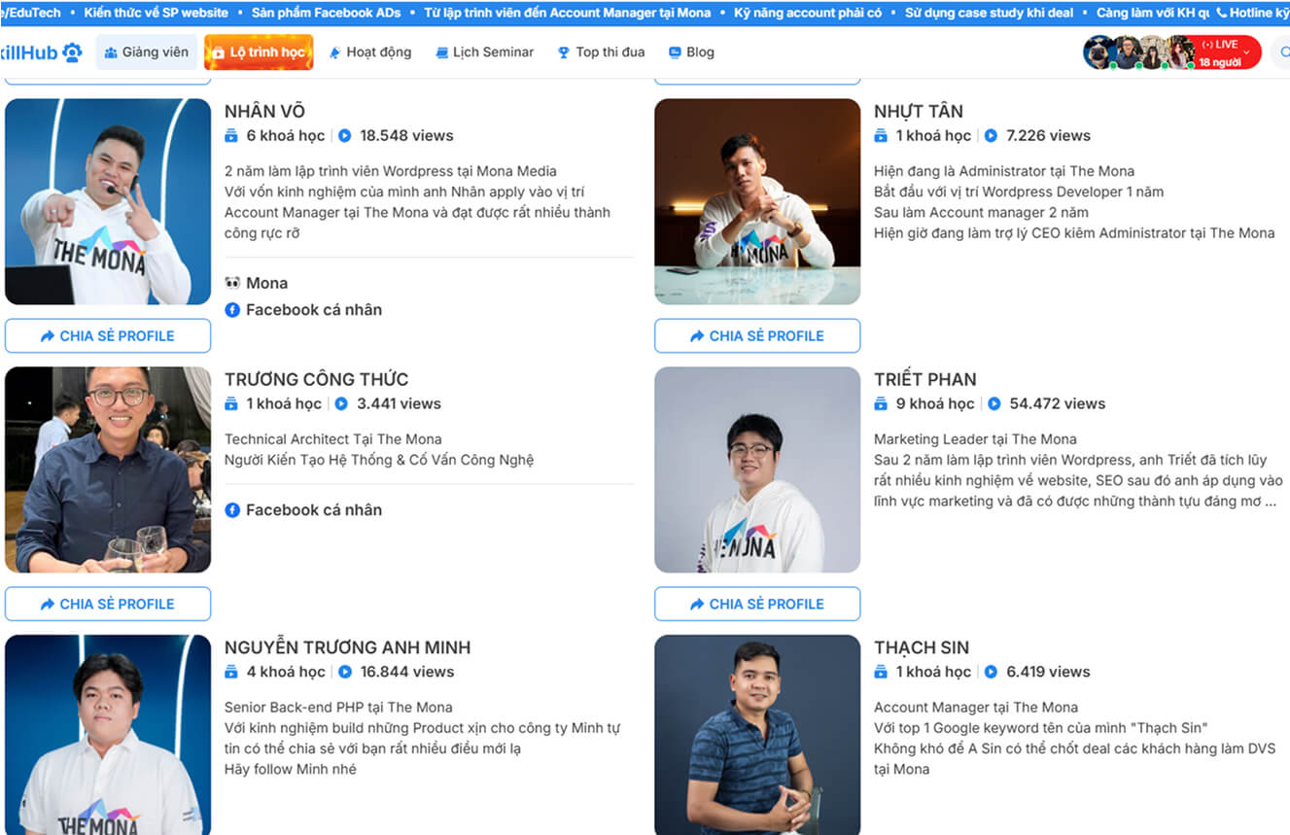Screen dimensions: 1290x835
Task: Click the share arrow icon on Triết Phan's button
Action: click(x=697, y=605)
